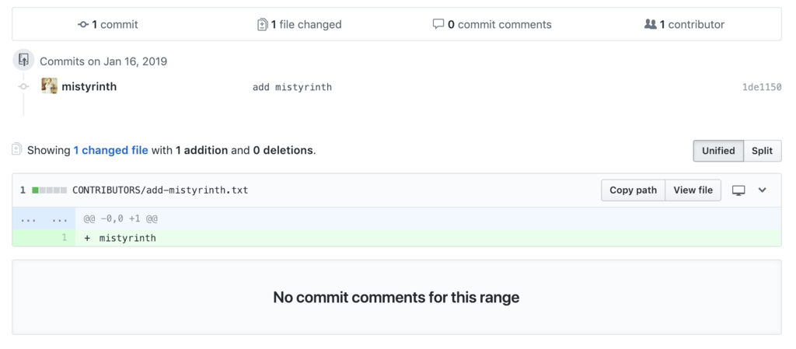The width and height of the screenshot is (796, 349).
Task: Switch to Split diff view
Action: [762, 151]
